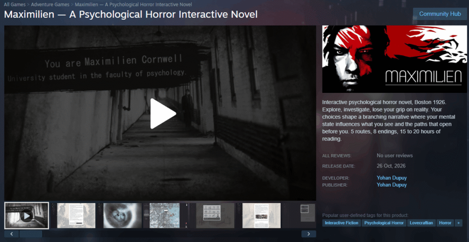Image resolution: width=469 pixels, height=242 pixels.
Task: Select the swirling vortex screenshot thumbnail
Action: [120, 215]
